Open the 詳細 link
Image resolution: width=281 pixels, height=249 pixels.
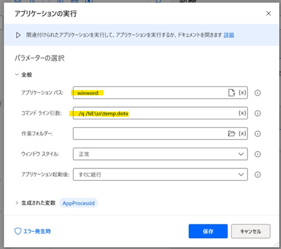click(x=229, y=35)
